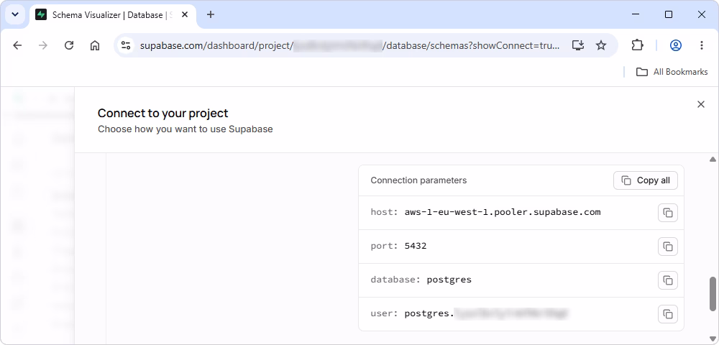Copy the host connection parameter
Viewport: 719px width, 345px height.
[668, 213]
